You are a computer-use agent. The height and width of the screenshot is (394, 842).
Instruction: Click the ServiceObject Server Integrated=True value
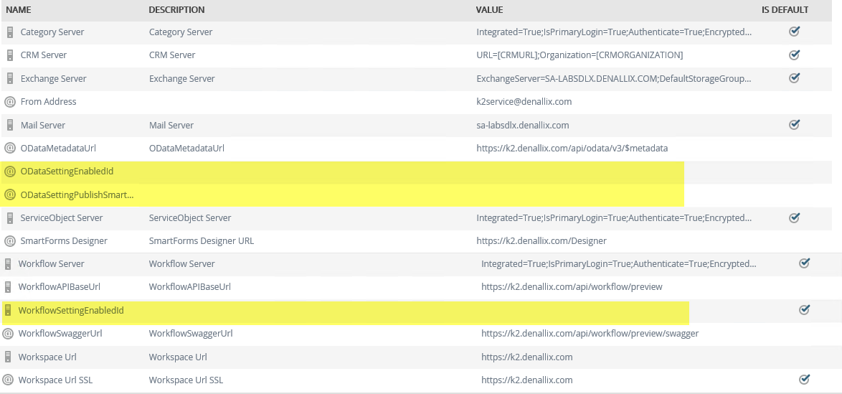pyautogui.click(x=614, y=218)
